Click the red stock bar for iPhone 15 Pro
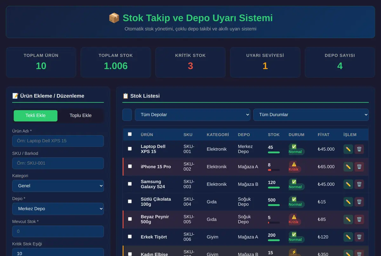The width and height of the screenshot is (381, 256). (274, 170)
